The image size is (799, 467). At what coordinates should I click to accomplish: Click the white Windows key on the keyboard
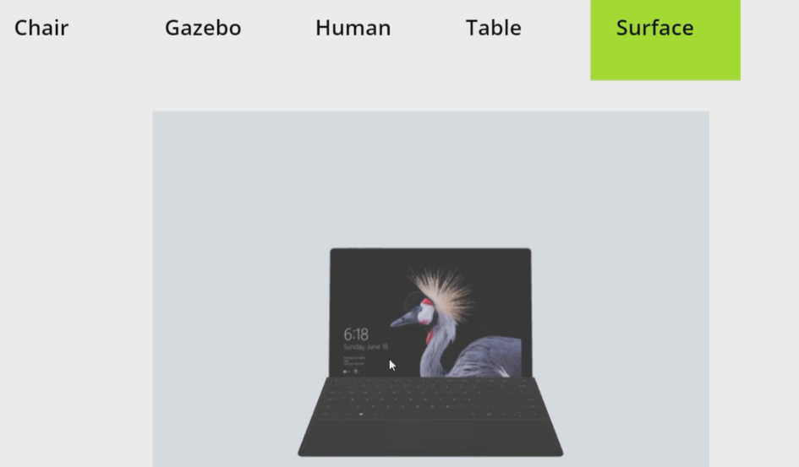click(361, 415)
